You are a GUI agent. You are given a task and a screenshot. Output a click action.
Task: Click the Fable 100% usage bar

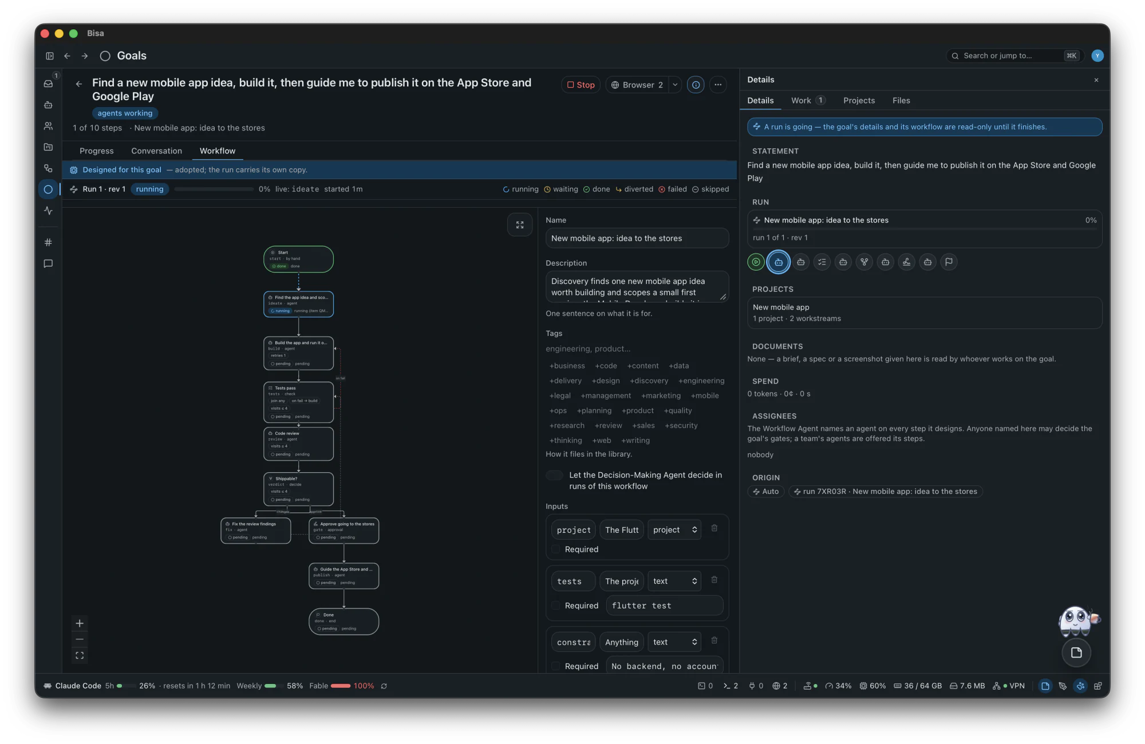[x=341, y=686]
